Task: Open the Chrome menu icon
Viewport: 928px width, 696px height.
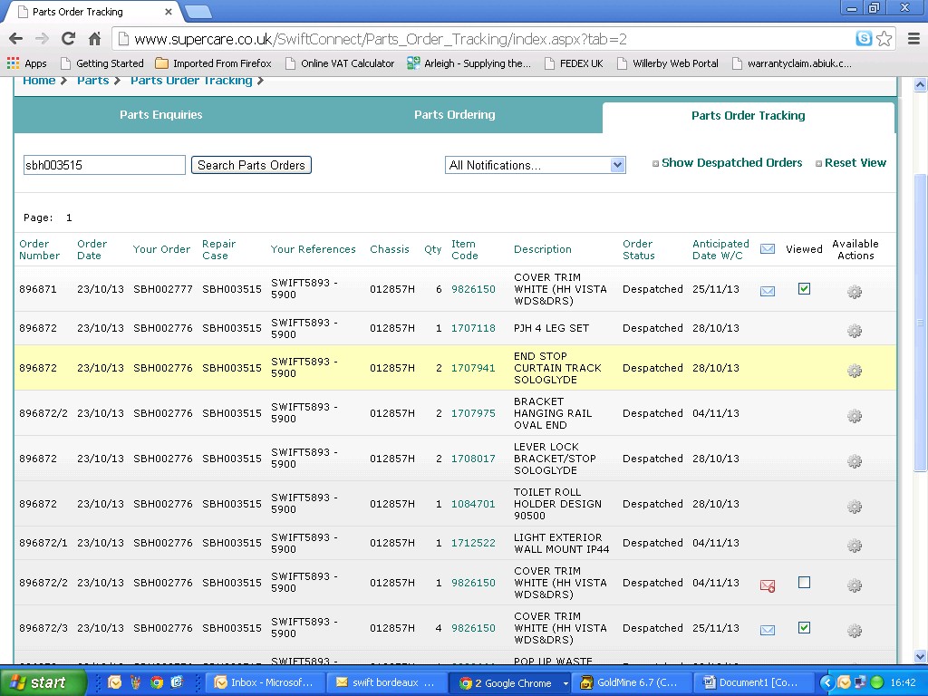Action: (913, 39)
